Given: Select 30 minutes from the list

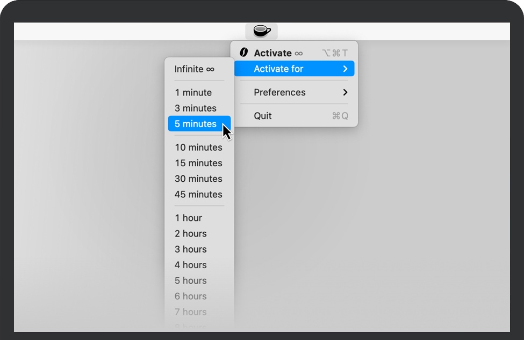Looking at the screenshot, I should pos(198,179).
